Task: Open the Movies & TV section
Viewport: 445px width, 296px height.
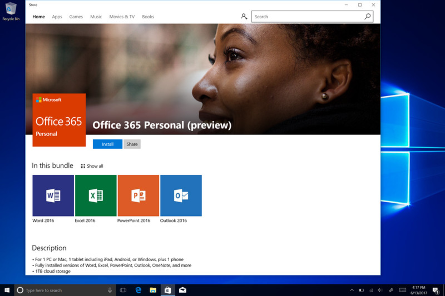Action: (121, 16)
